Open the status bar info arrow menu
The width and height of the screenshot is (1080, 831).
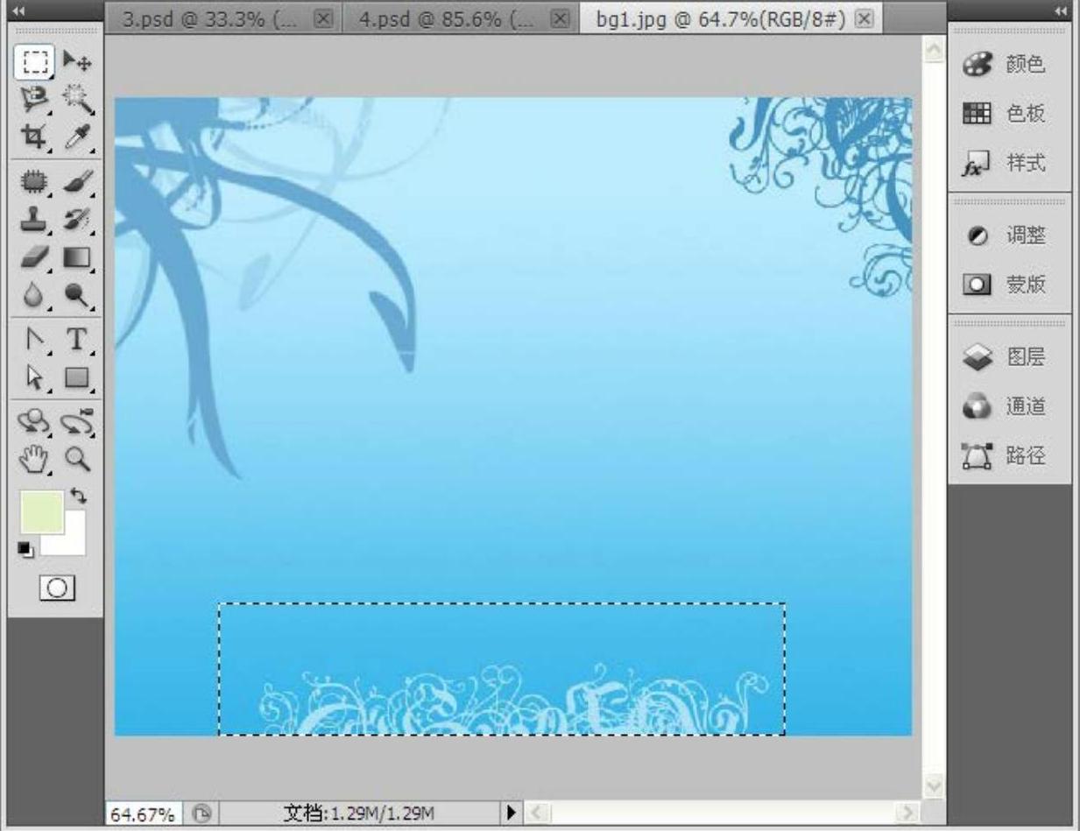(512, 813)
